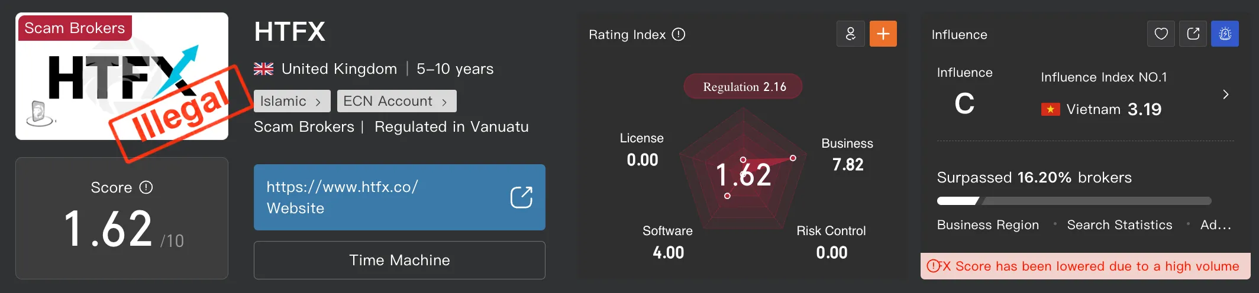This screenshot has height=293, width=1259.
Task: Click the United Kingdom flag icon
Action: tap(263, 69)
